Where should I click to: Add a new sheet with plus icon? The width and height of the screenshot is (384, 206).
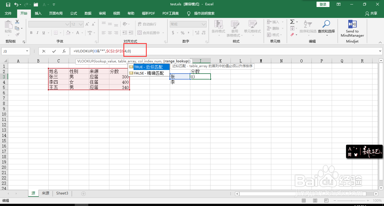click(83, 193)
